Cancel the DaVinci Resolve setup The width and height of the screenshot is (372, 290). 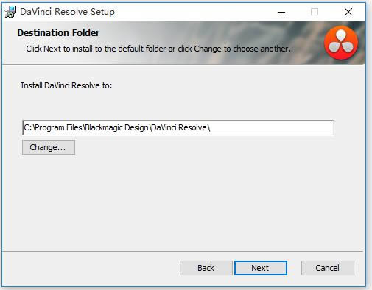328,268
